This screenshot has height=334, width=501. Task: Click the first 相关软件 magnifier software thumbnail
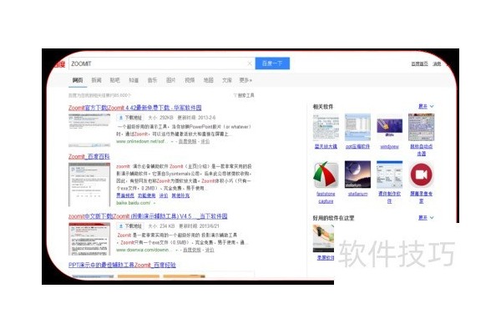tap(326, 127)
